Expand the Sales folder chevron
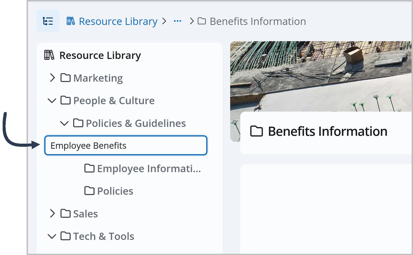 pyautogui.click(x=52, y=214)
